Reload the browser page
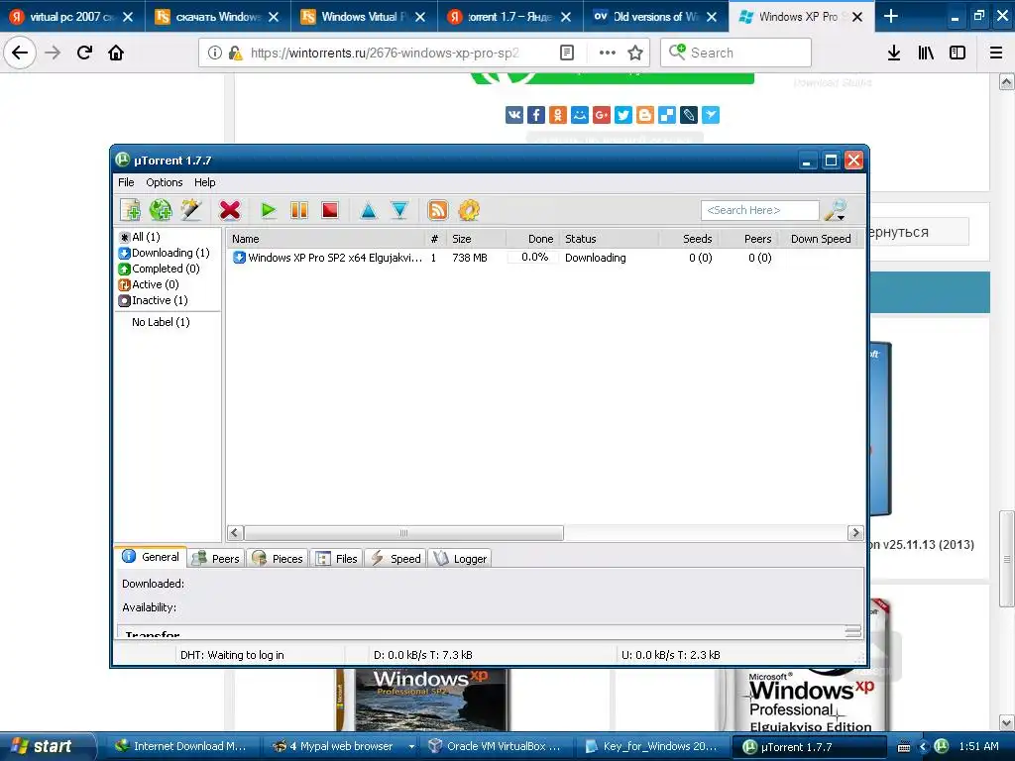1015x761 pixels. (x=84, y=53)
